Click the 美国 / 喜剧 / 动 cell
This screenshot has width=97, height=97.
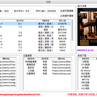pyautogui.click(x=46, y=33)
